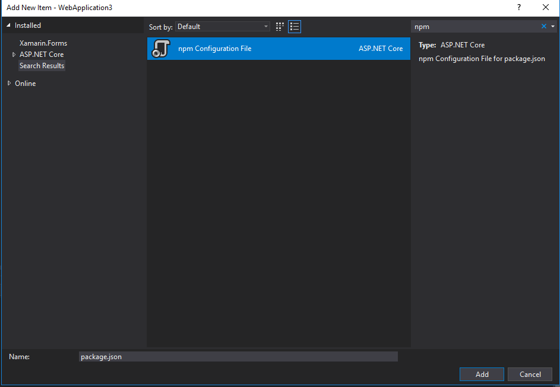Click the dialog help question mark
The width and height of the screenshot is (560, 387).
click(518, 8)
